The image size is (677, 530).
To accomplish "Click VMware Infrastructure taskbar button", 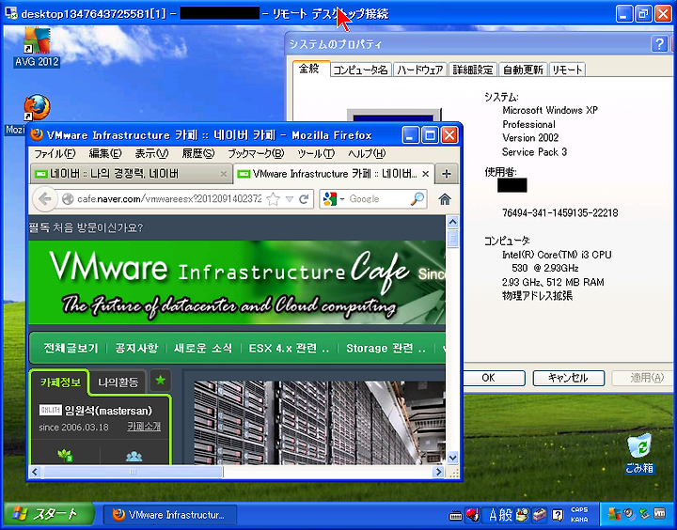I will [170, 515].
